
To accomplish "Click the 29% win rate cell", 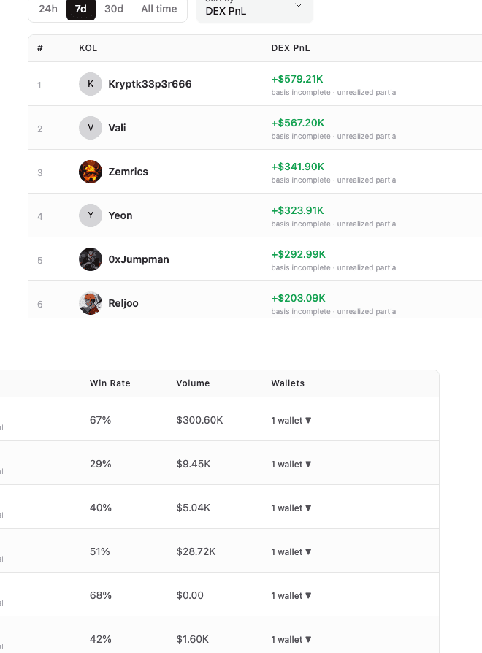I will coord(100,464).
